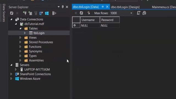Screen dimensions: 176x99
Task: Expand the Assemblies folder
Action: click(x=20, y=61)
